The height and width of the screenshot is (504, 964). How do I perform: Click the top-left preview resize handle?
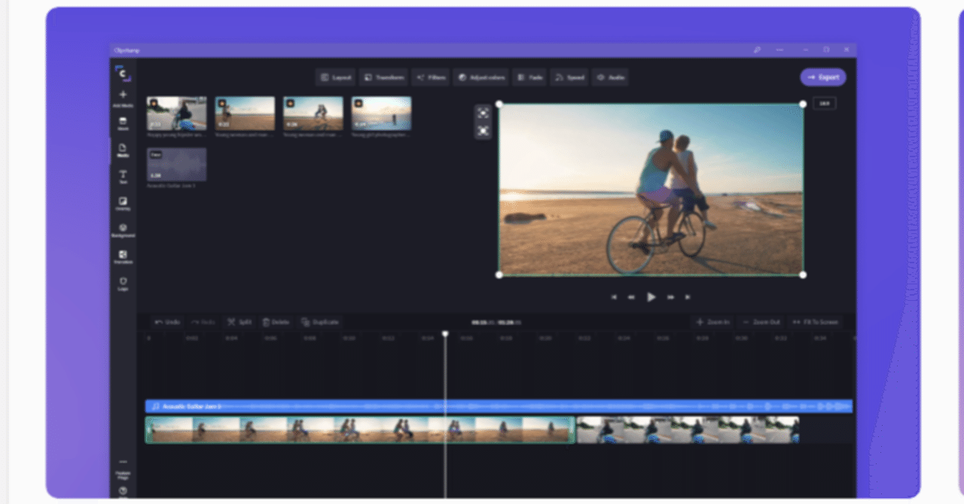tap(499, 104)
